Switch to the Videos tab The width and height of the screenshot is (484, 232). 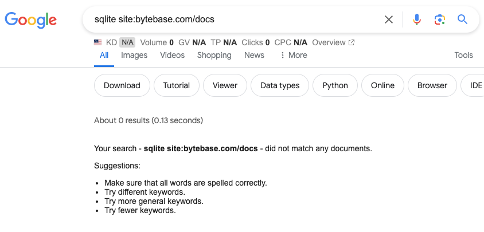click(x=172, y=55)
